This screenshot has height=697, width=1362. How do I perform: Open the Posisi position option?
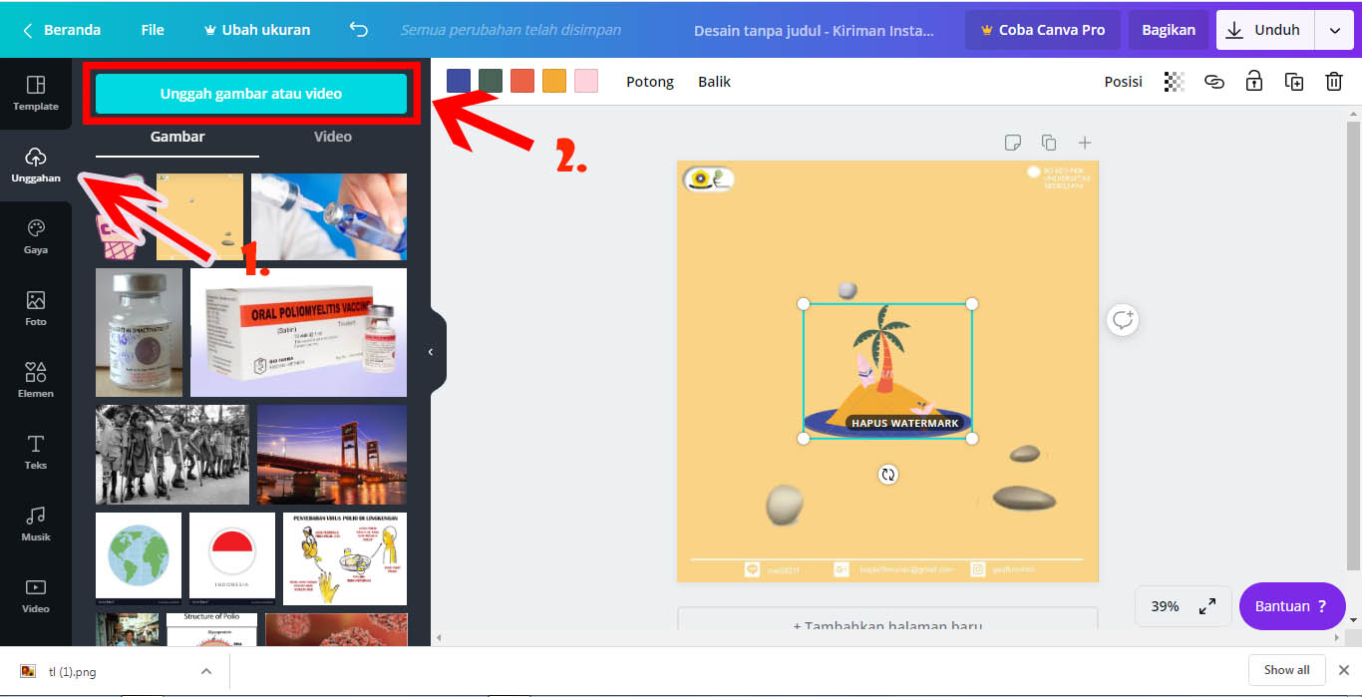click(1124, 82)
